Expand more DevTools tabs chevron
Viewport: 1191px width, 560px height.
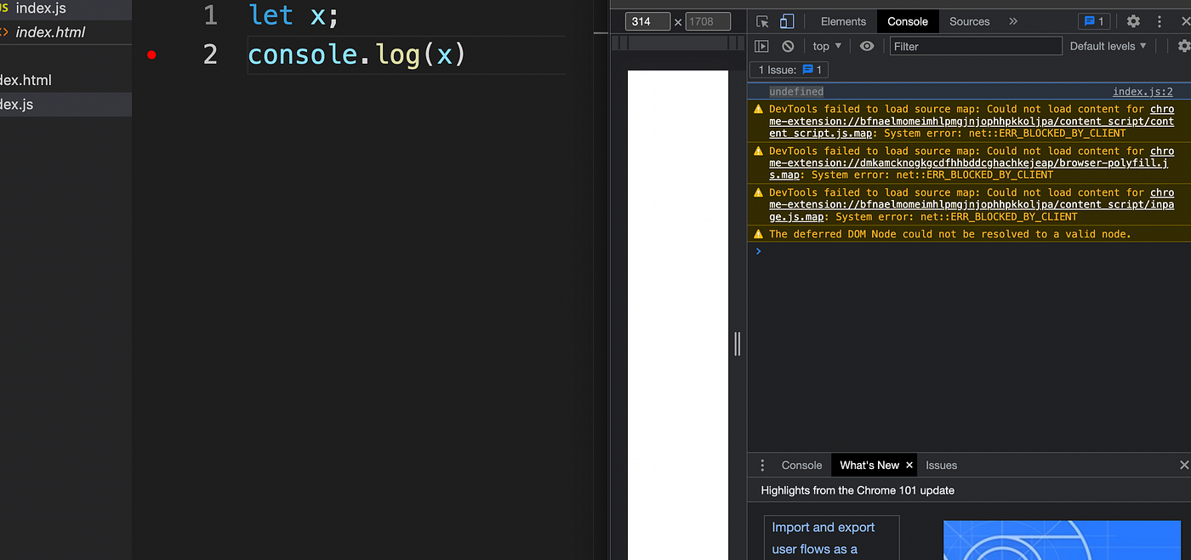tap(1012, 21)
